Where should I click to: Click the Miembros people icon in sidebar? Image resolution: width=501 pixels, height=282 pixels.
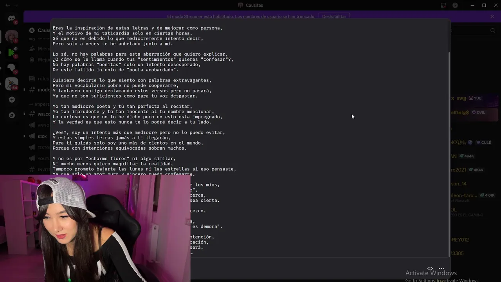click(32, 49)
